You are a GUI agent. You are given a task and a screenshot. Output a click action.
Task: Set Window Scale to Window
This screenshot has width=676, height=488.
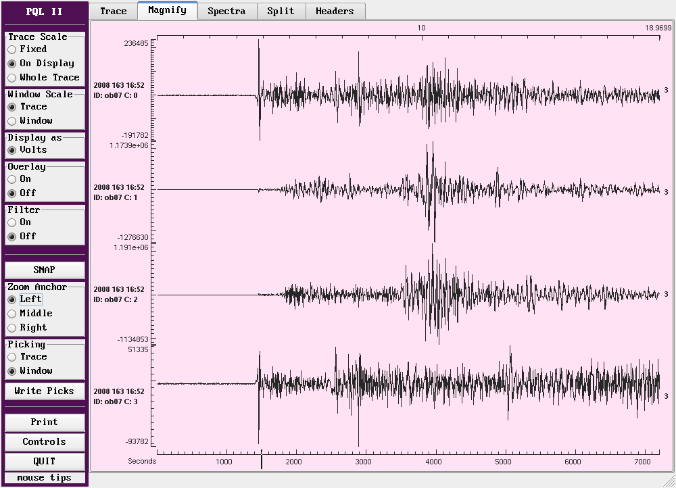[x=12, y=121]
